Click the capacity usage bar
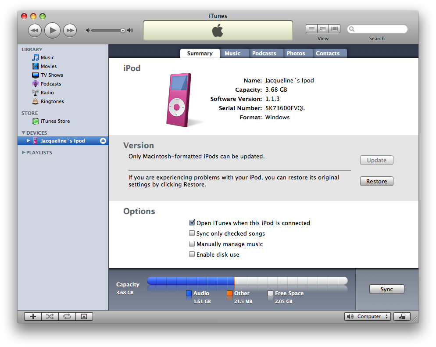 click(247, 281)
